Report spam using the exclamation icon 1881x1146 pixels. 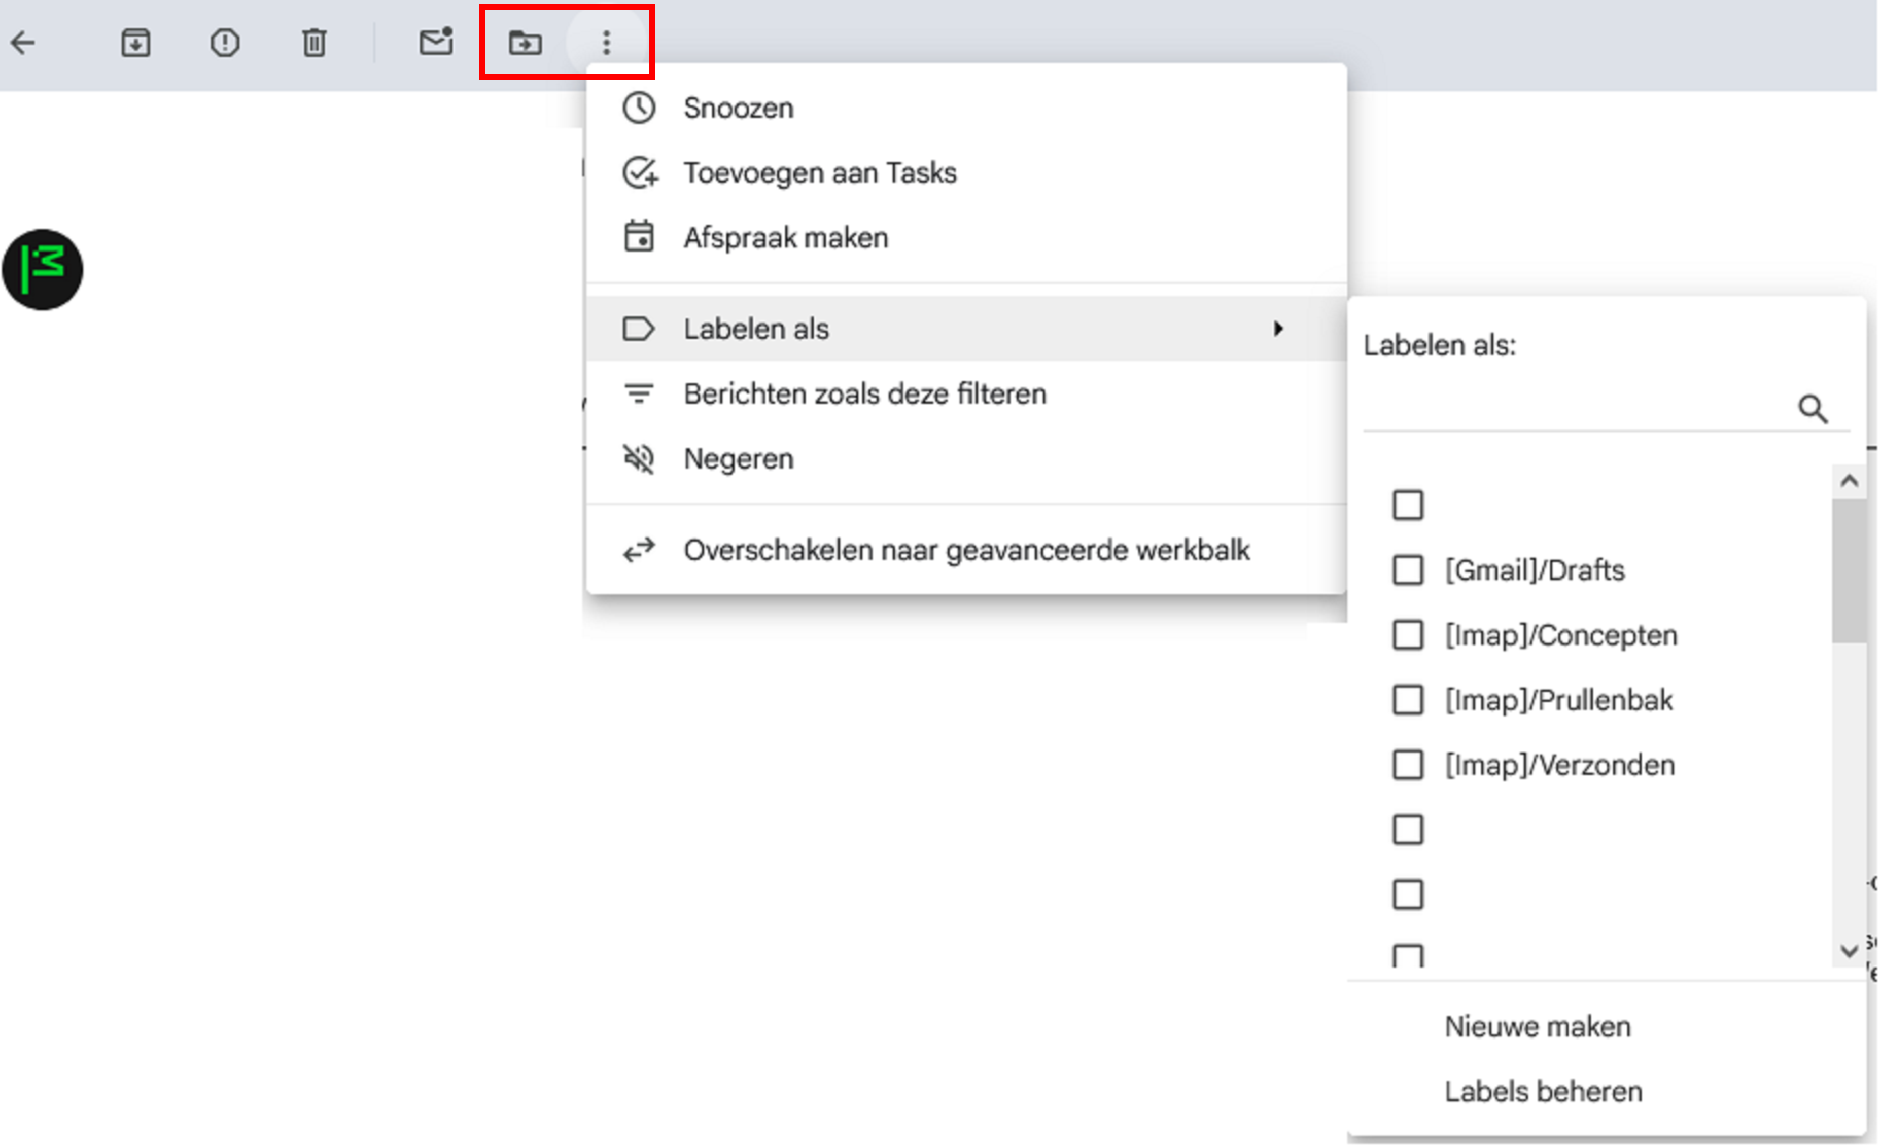click(224, 43)
